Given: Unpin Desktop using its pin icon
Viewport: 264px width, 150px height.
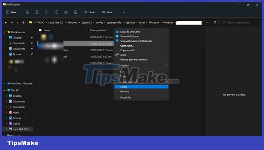Looking at the screenshot, I should (32, 38).
